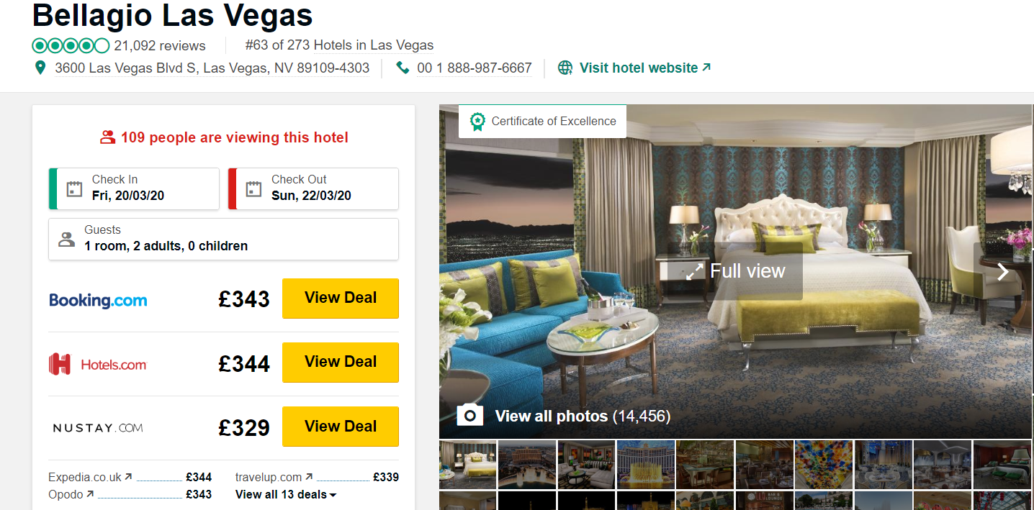1034x510 pixels.
Task: Advance to next photo with right arrow
Action: click(1003, 271)
